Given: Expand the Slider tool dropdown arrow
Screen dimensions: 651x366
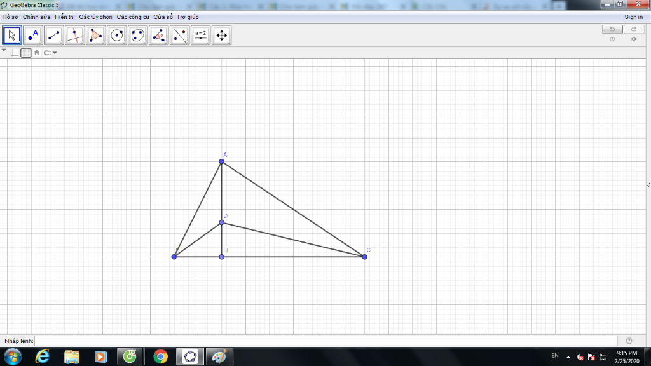Looking at the screenshot, I should [x=208, y=43].
